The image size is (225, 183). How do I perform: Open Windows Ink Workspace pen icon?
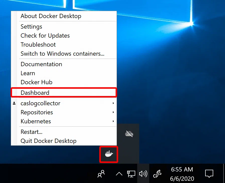tap(157, 174)
